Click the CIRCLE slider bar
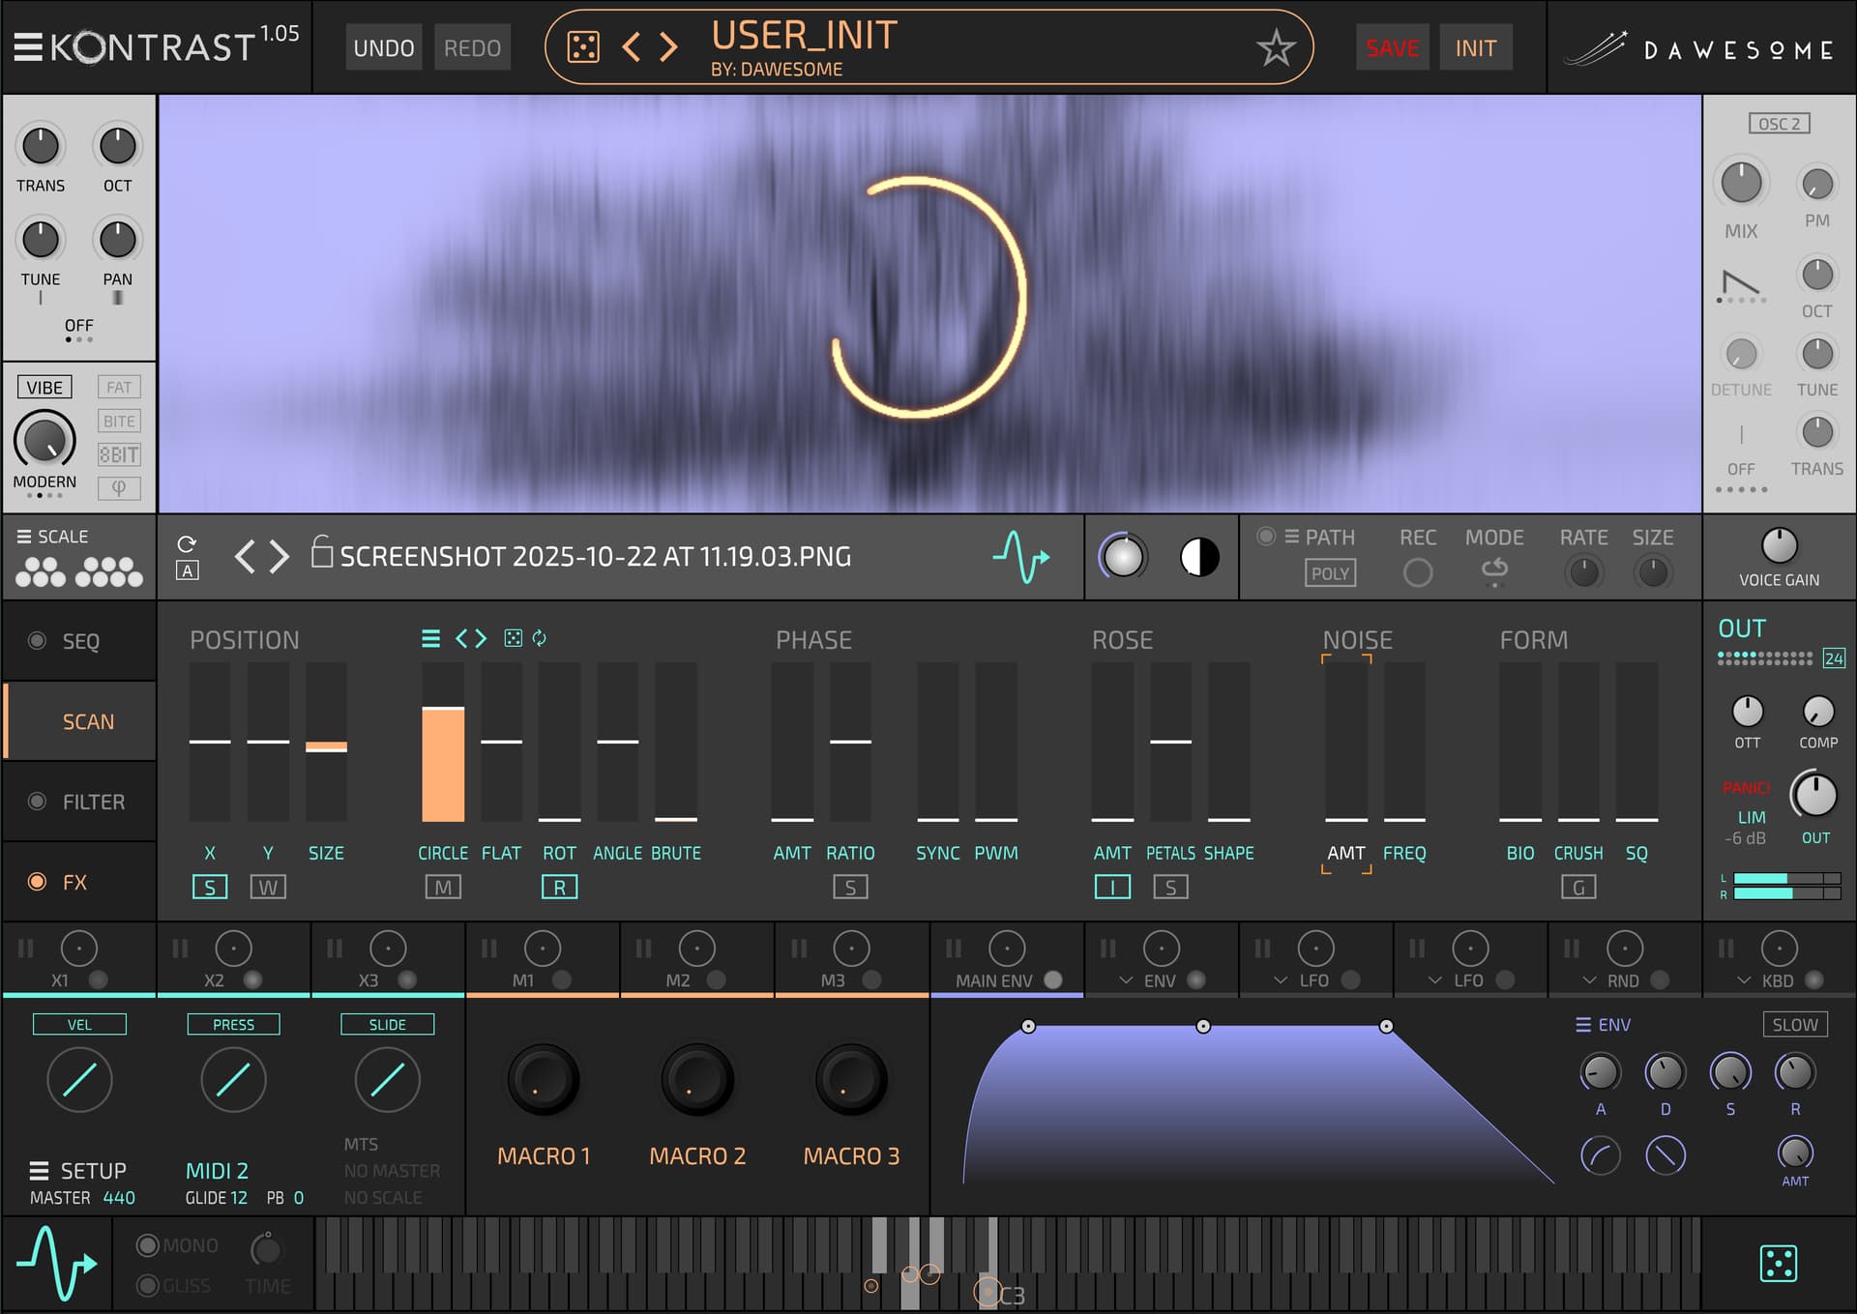This screenshot has width=1857, height=1314. coord(443,743)
